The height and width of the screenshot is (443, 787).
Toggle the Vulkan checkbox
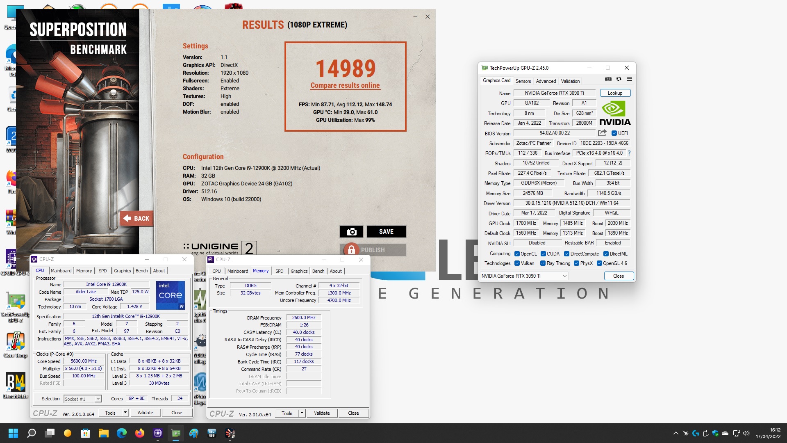pyautogui.click(x=517, y=263)
